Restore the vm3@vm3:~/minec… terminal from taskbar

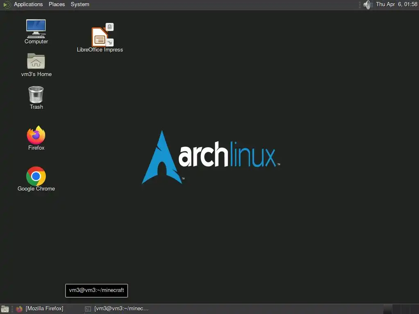(117, 309)
